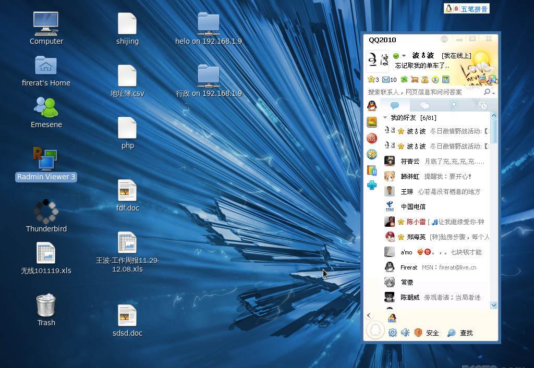Select contact 韩淋虹 in friends list
The height and width of the screenshot is (368, 534).
coord(436,176)
